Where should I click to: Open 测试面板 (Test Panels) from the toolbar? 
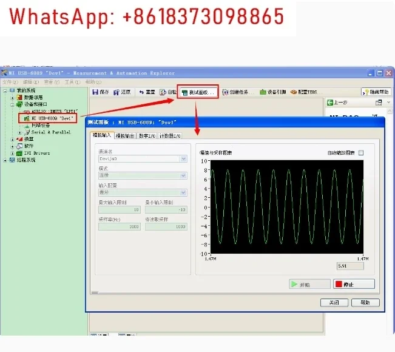198,92
